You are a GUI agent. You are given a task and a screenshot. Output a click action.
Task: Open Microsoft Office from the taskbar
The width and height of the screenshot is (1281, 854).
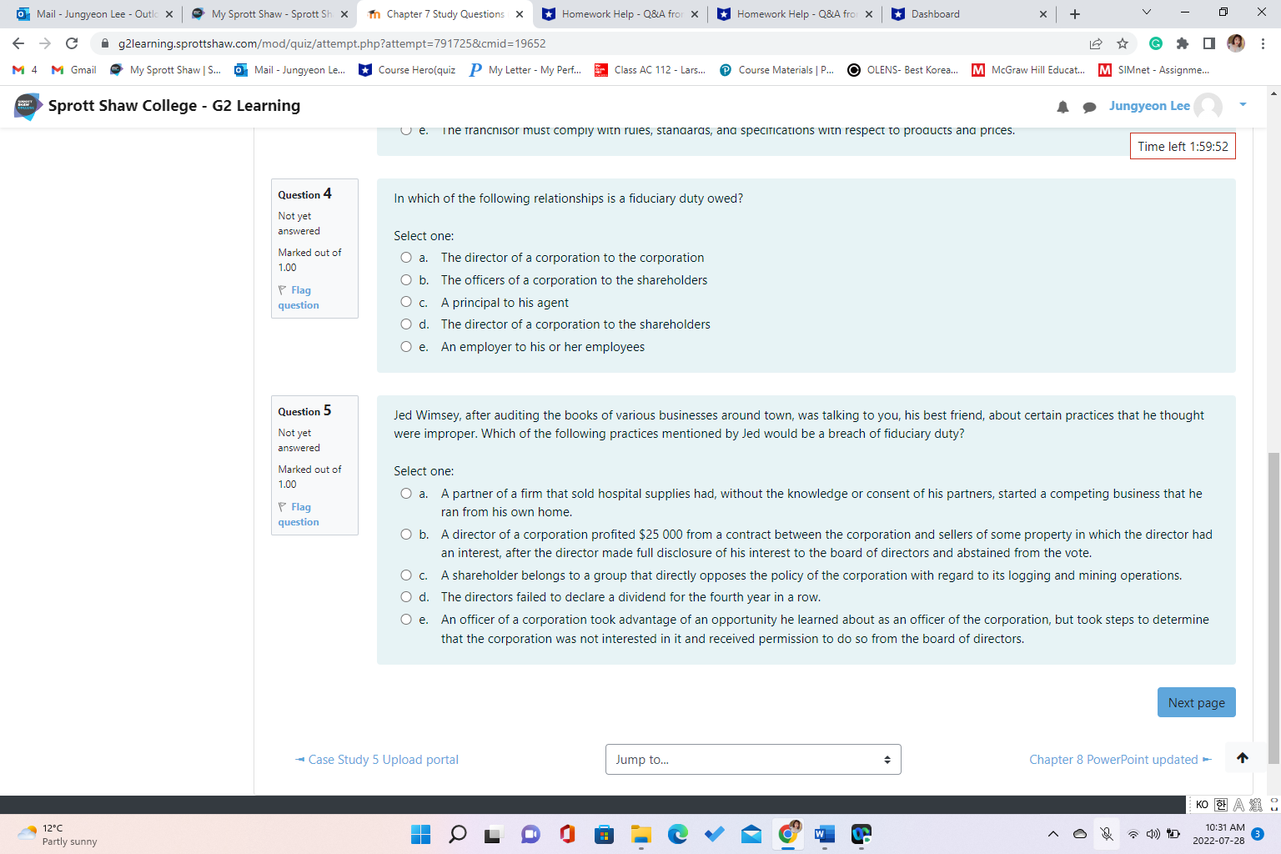coord(568,834)
